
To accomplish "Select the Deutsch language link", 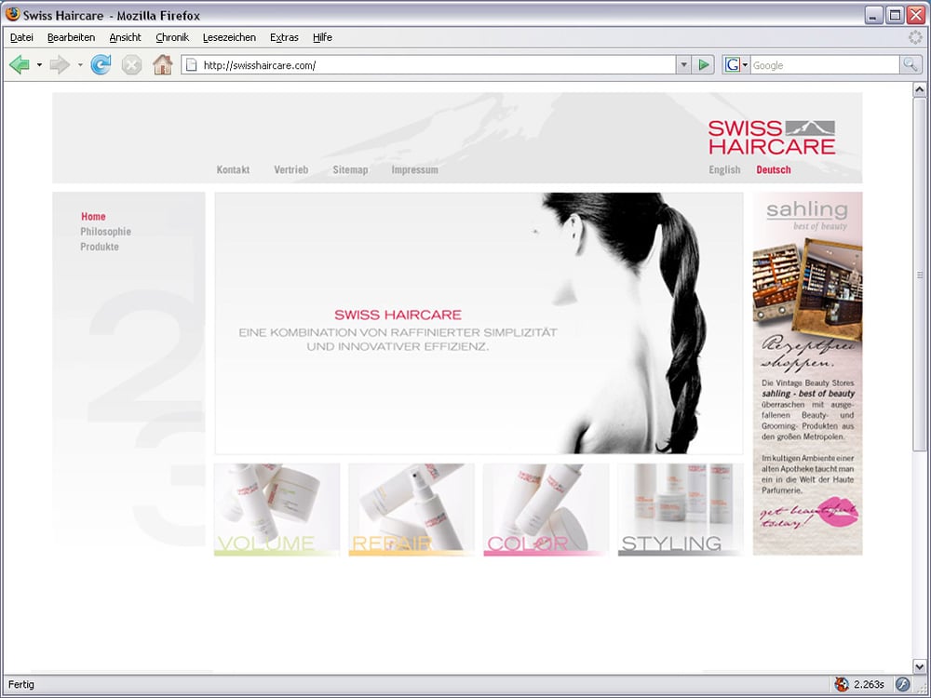I will pos(773,169).
